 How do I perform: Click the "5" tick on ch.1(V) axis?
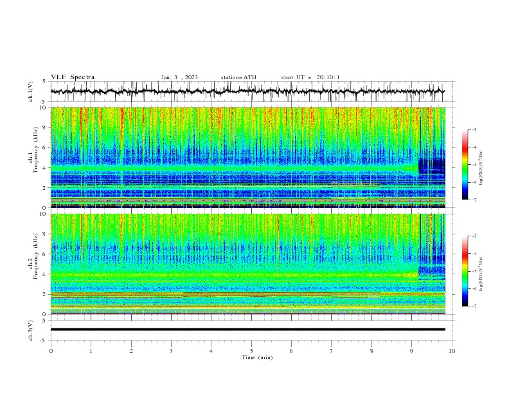coord(44,82)
